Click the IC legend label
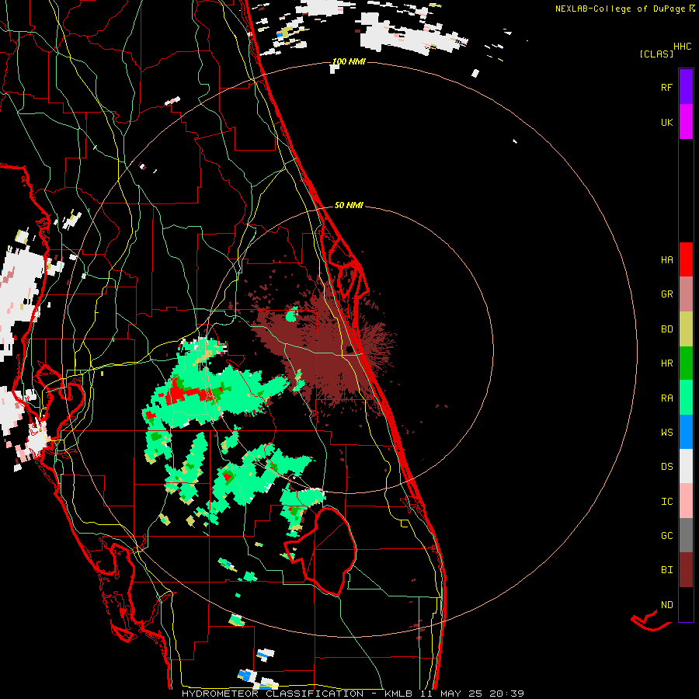The image size is (699, 699). pos(666,502)
